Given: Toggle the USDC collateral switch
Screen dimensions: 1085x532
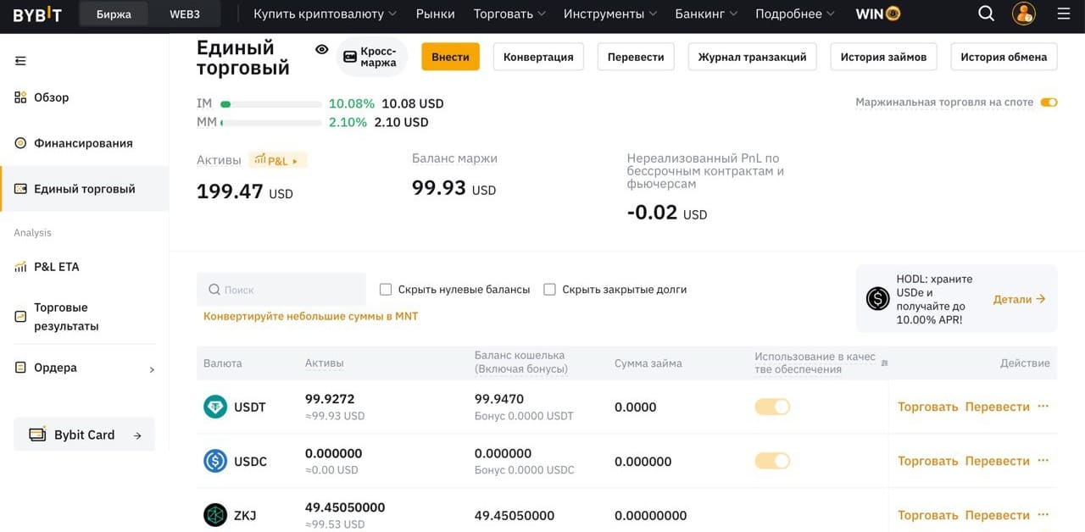Looking at the screenshot, I should coord(772,461).
